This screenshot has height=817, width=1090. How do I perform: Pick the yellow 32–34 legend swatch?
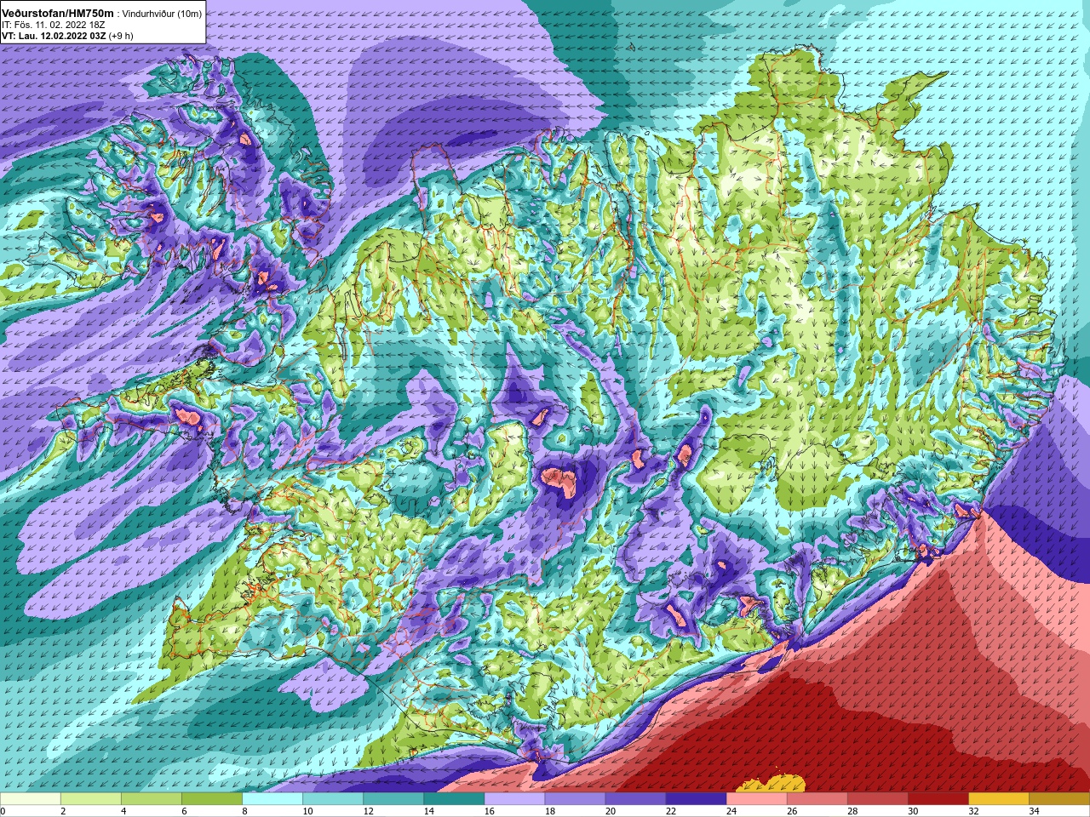998,799
